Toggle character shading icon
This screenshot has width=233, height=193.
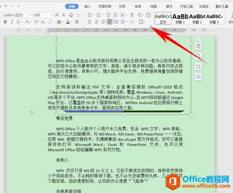pos(77,22)
